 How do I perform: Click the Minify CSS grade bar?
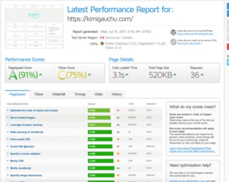point(101,161)
